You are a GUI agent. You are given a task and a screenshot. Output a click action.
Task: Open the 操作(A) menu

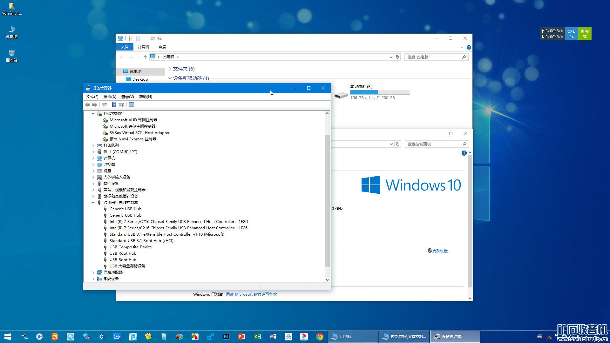tap(110, 97)
